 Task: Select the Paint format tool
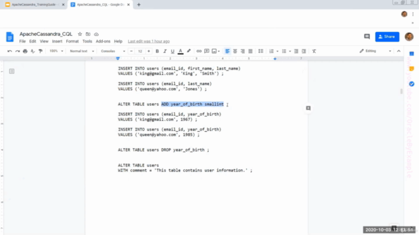point(41,51)
